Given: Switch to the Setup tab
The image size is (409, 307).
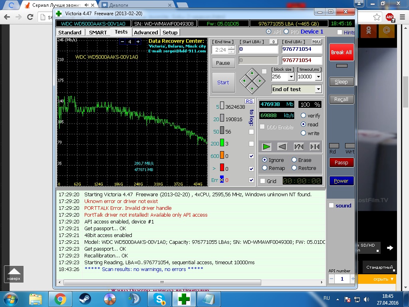Looking at the screenshot, I should coord(170,32).
